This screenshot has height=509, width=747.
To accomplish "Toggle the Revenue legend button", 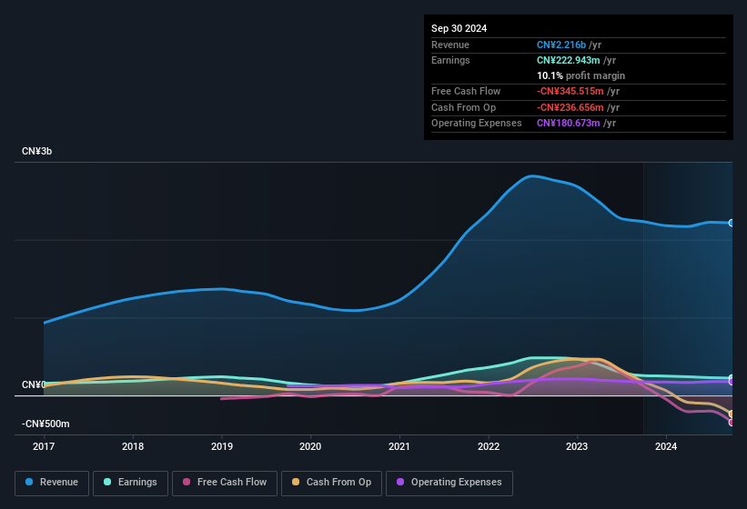I will tap(52, 483).
